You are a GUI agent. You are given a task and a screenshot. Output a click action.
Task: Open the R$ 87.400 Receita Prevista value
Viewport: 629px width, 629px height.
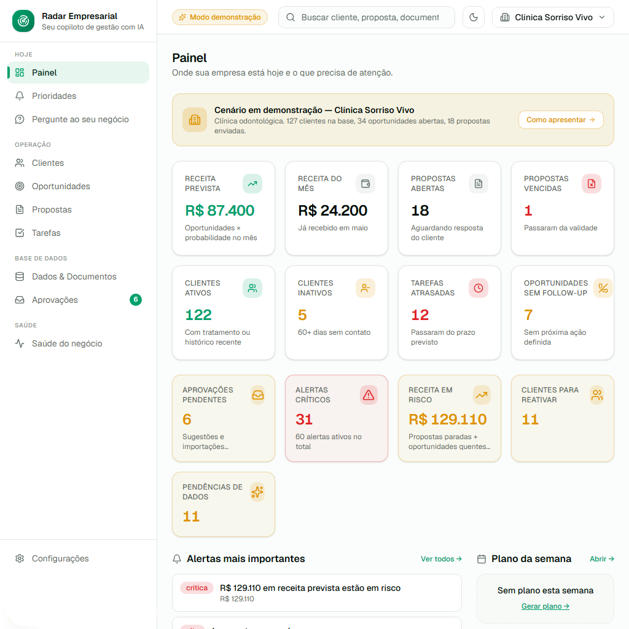(x=219, y=211)
